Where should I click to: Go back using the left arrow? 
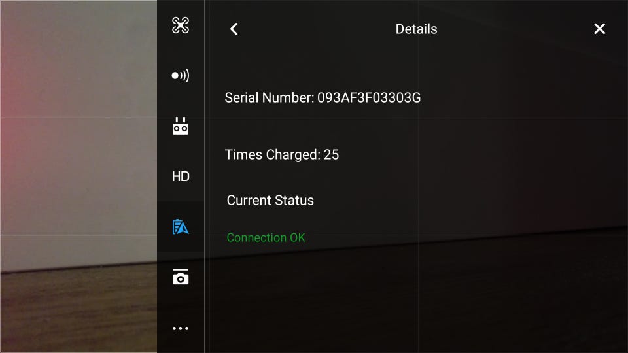tap(234, 29)
